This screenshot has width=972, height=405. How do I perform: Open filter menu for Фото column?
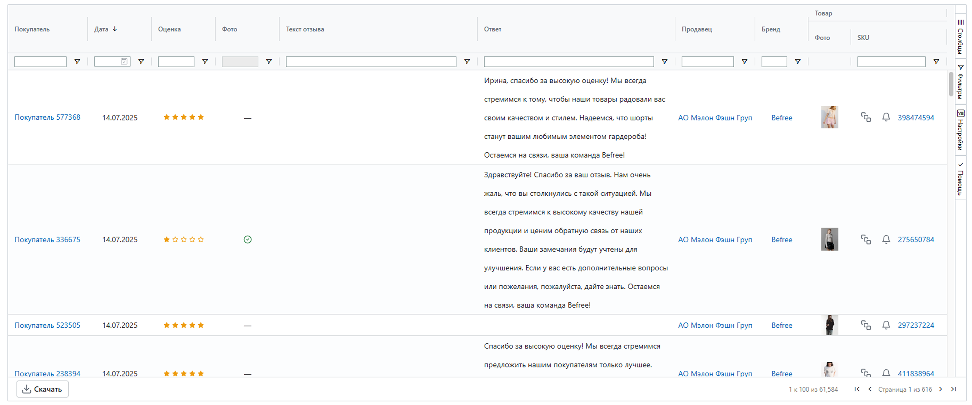pyautogui.click(x=269, y=61)
